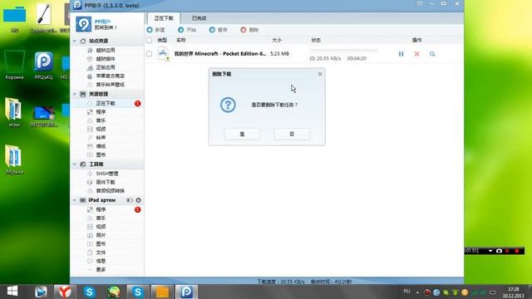
Task: Click the red 删除 delete toolbar button
Action: [249, 30]
